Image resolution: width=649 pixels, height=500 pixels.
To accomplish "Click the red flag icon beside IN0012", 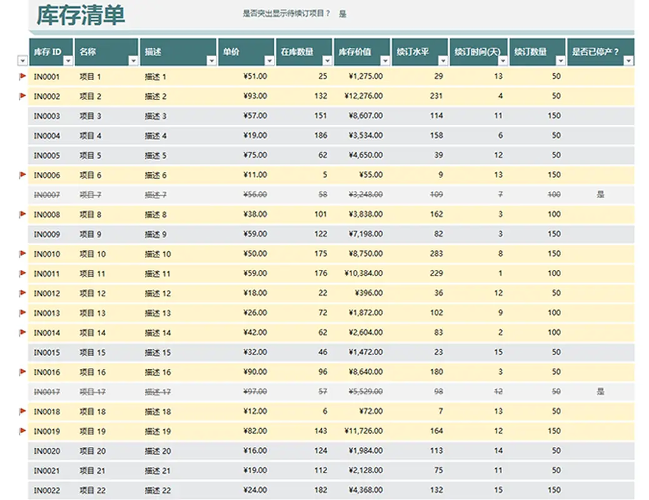I will (x=23, y=293).
